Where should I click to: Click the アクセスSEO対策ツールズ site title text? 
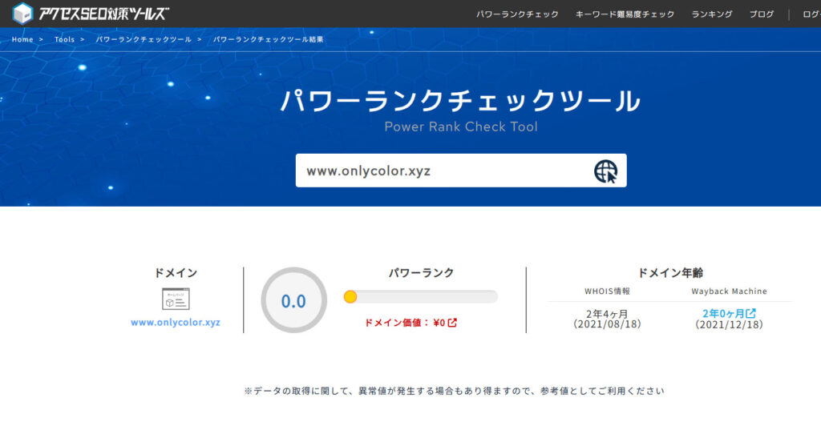[x=104, y=14]
